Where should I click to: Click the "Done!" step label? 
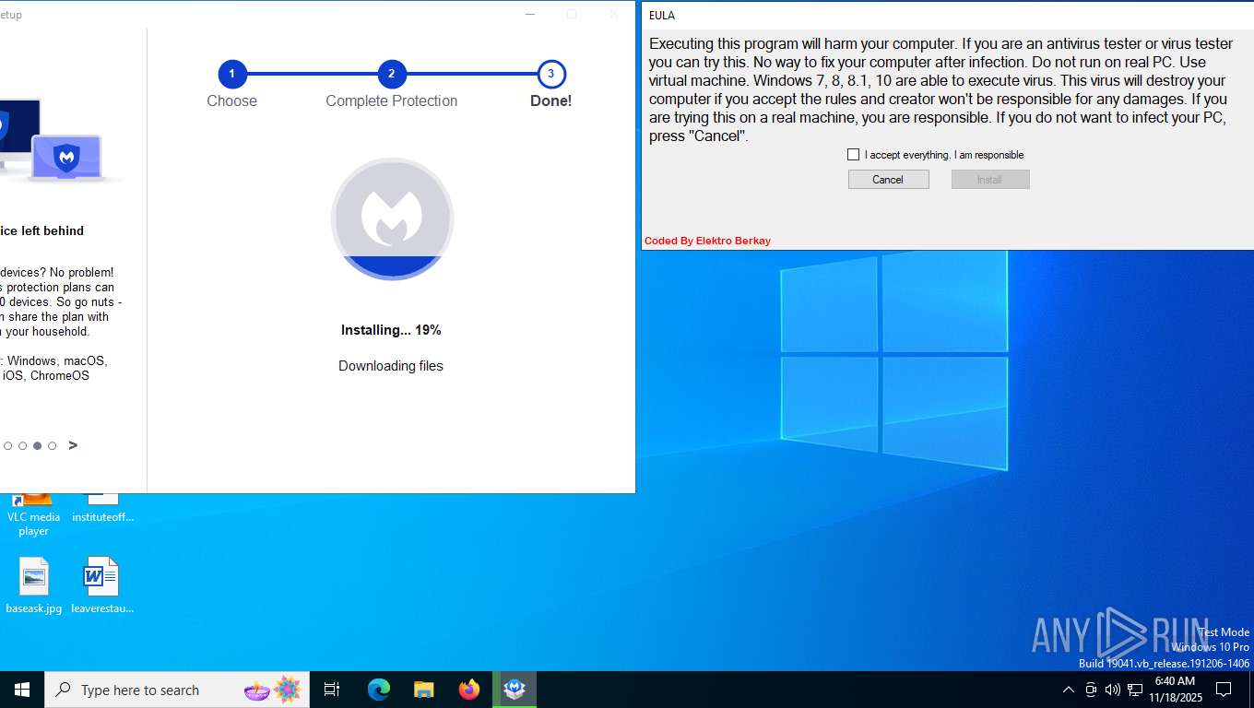(x=550, y=101)
